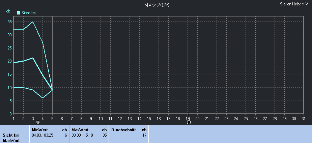This screenshot has height=143, width=312.
Task: Click the minimum timestamp 04.03. 03:25
Action: [x=42, y=135]
